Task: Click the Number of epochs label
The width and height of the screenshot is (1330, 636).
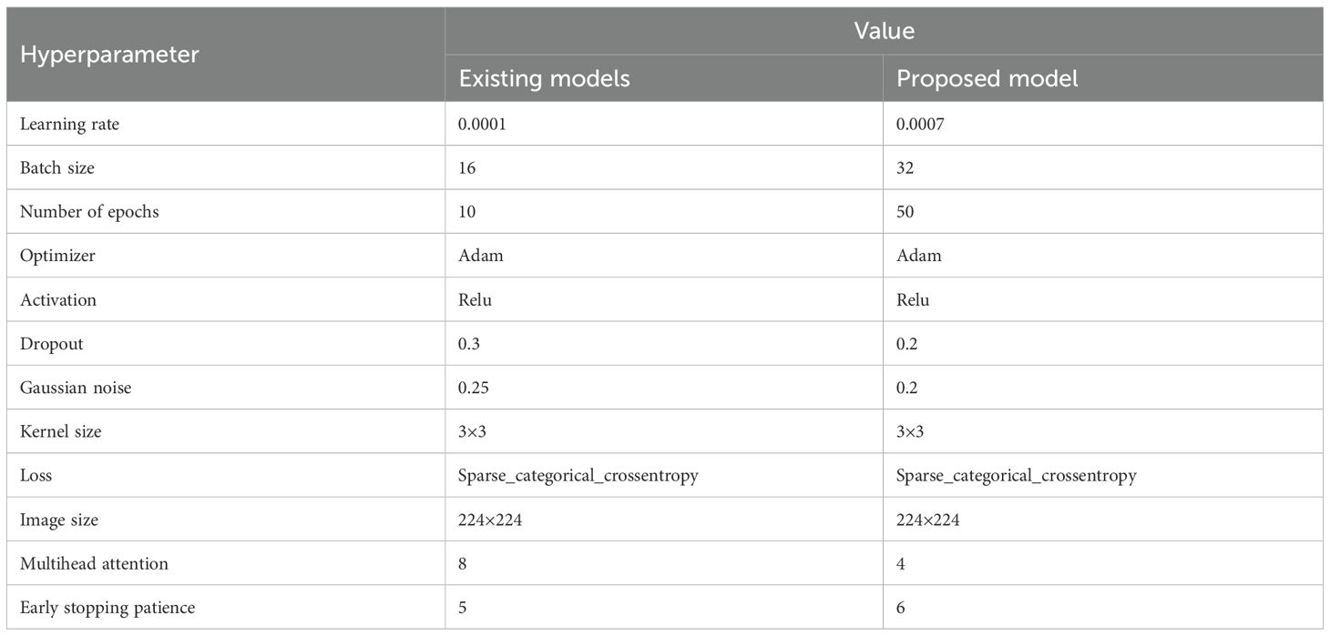Action: point(89,212)
